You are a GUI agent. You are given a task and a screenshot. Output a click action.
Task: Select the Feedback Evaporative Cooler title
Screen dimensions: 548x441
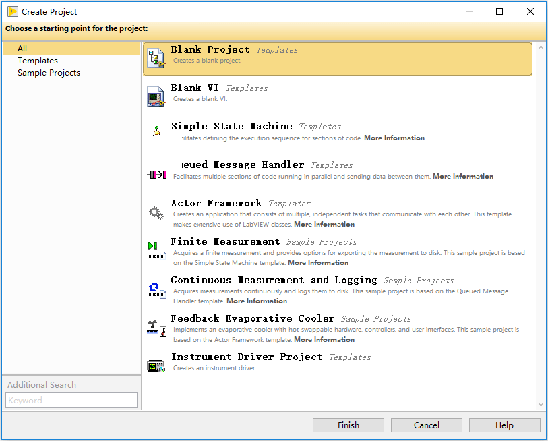(253, 318)
